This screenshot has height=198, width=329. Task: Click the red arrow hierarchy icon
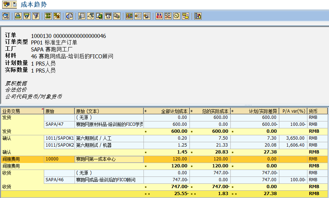click(x=168, y=16)
